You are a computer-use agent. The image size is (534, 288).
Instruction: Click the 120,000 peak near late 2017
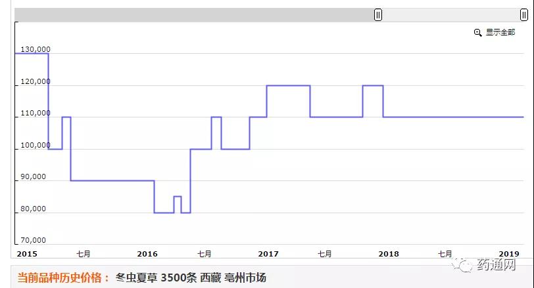[373, 85]
